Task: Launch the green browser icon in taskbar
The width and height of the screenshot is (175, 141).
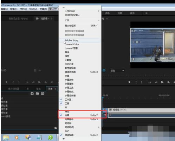Action: tap(51, 137)
